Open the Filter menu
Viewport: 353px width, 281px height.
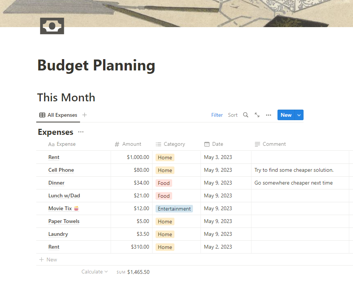tap(217, 115)
